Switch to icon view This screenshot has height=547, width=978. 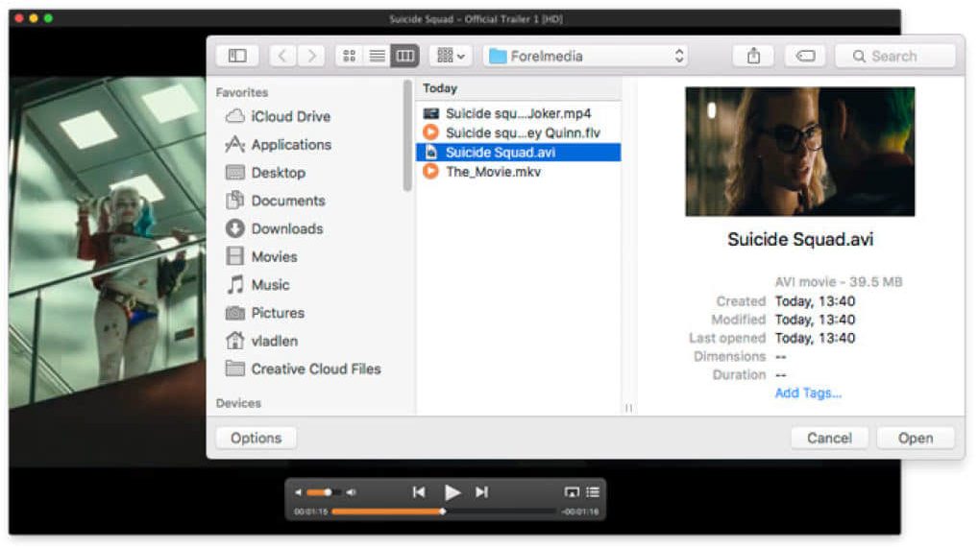click(349, 57)
